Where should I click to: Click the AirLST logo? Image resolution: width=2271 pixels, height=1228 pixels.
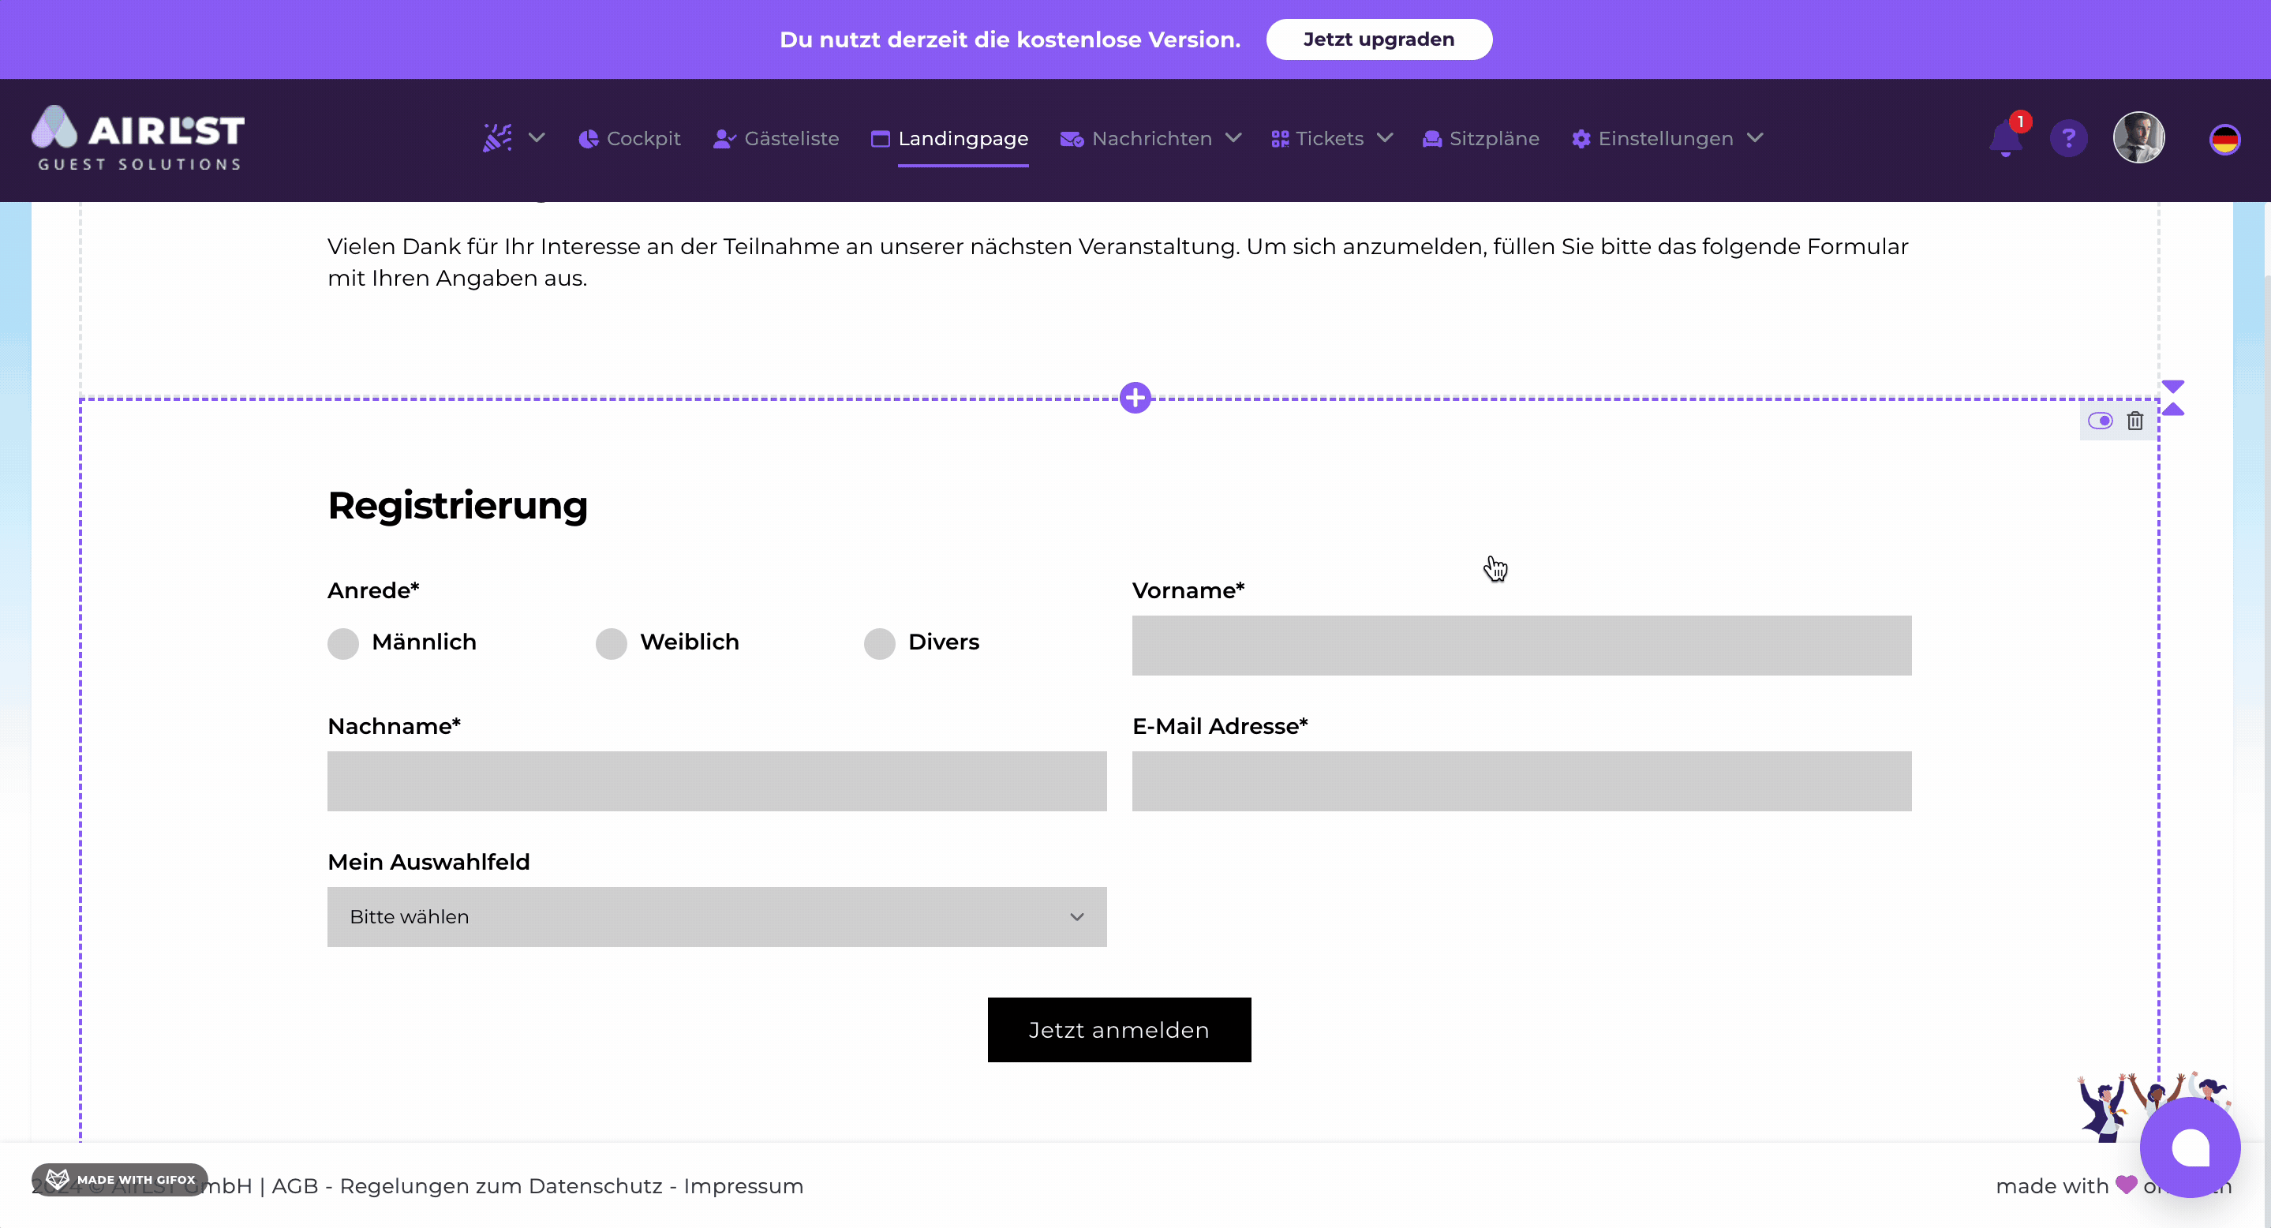pos(138,138)
